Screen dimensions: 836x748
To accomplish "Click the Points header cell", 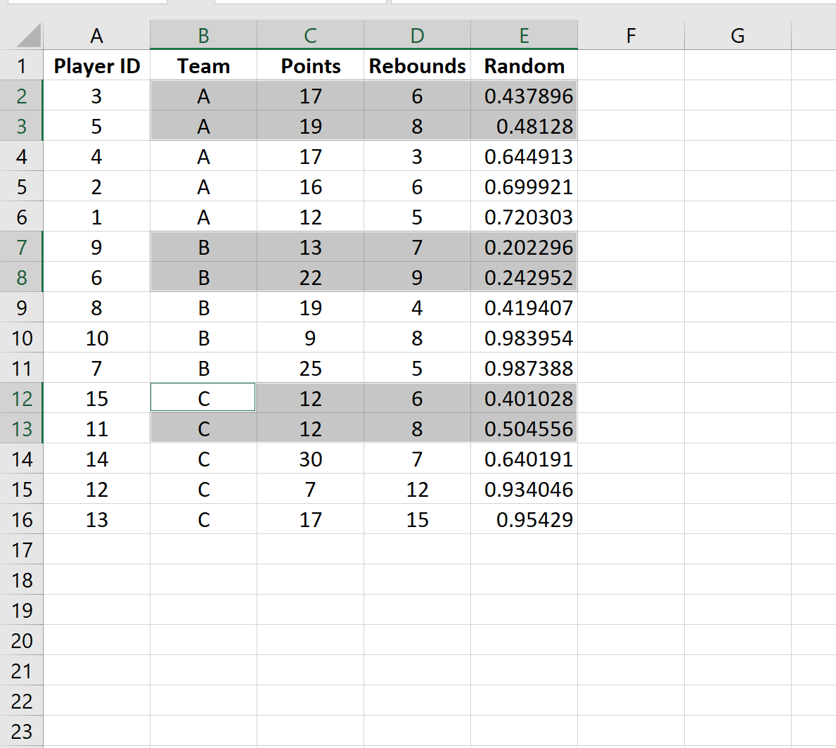I will coord(310,66).
